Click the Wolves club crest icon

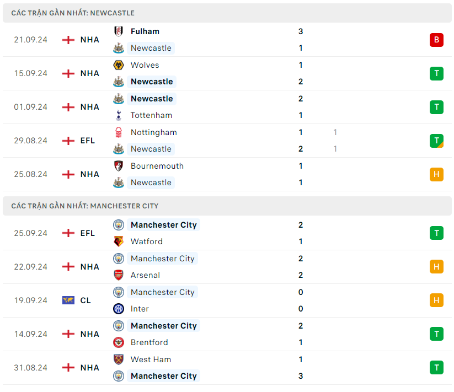tap(118, 65)
